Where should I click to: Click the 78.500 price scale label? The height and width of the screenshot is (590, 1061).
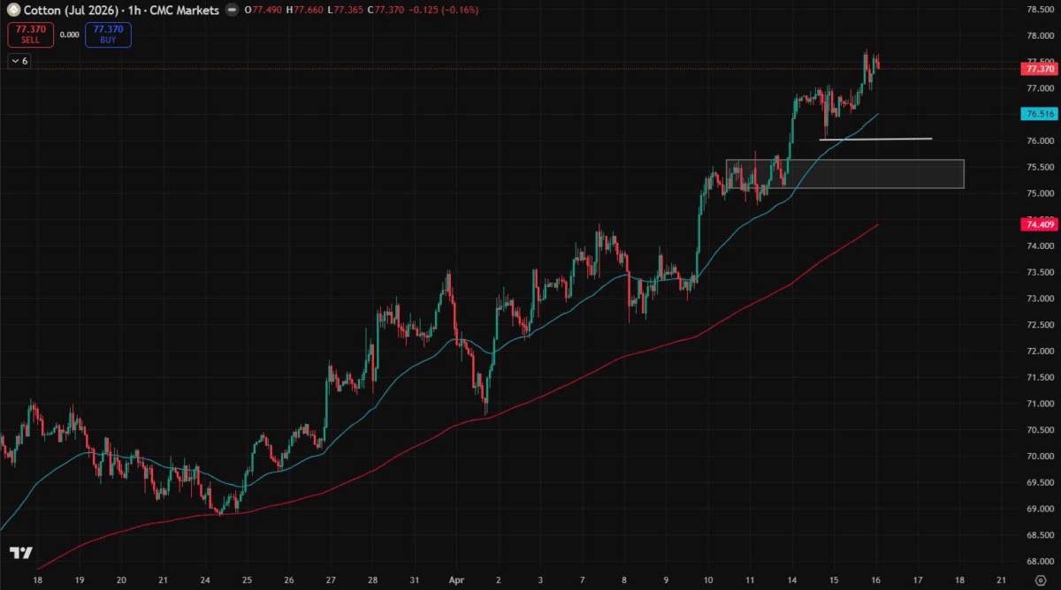pyautogui.click(x=1038, y=10)
